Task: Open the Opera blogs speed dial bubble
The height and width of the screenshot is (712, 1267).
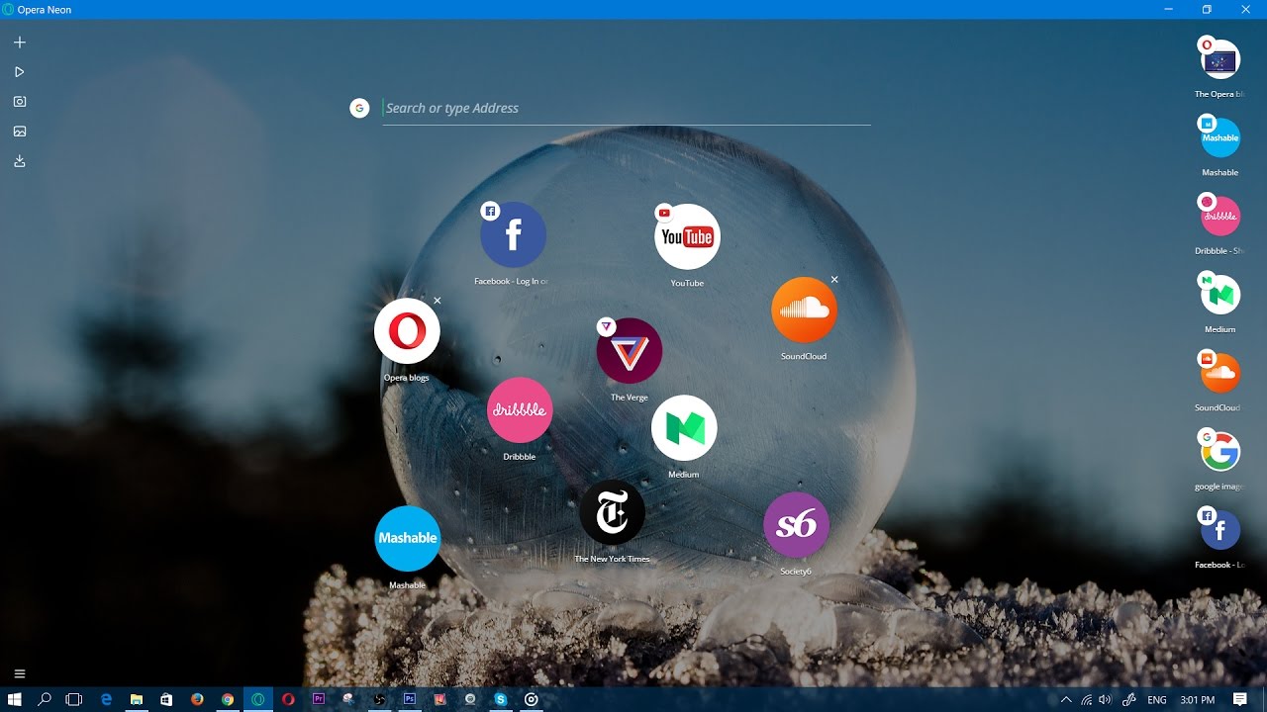Action: [x=407, y=331]
